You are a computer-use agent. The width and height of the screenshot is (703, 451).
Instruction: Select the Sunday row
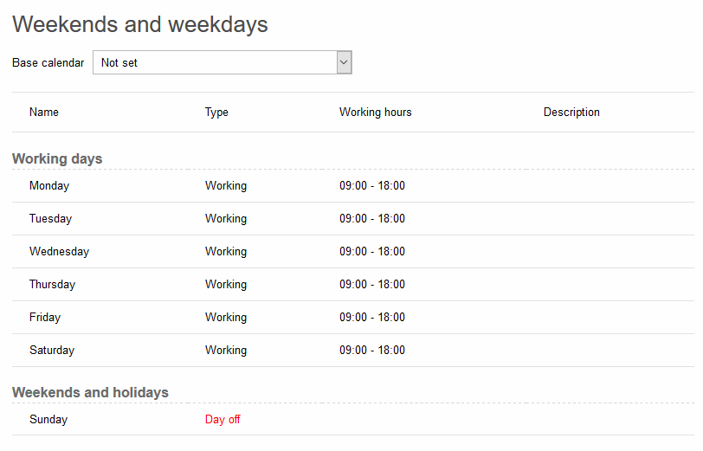(353, 419)
